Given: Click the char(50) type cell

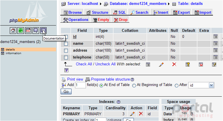Looking at the screenshot, I should [x=103, y=57].
